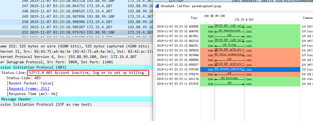Select the 401 Unauthorized message in call flow
Image resolution: width=313 pixels, height=121 pixels.
tap(229, 30)
